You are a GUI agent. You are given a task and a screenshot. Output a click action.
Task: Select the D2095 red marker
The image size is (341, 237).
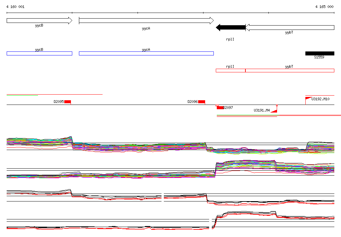68,102
